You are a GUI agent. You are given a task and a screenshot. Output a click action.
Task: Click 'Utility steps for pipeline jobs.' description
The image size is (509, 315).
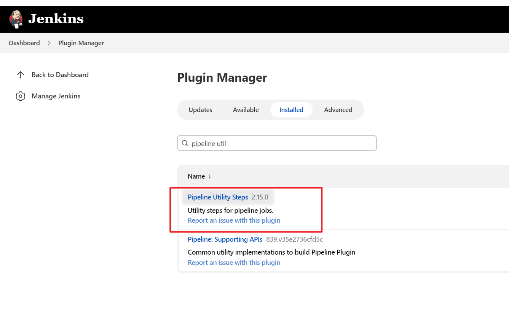(231, 210)
